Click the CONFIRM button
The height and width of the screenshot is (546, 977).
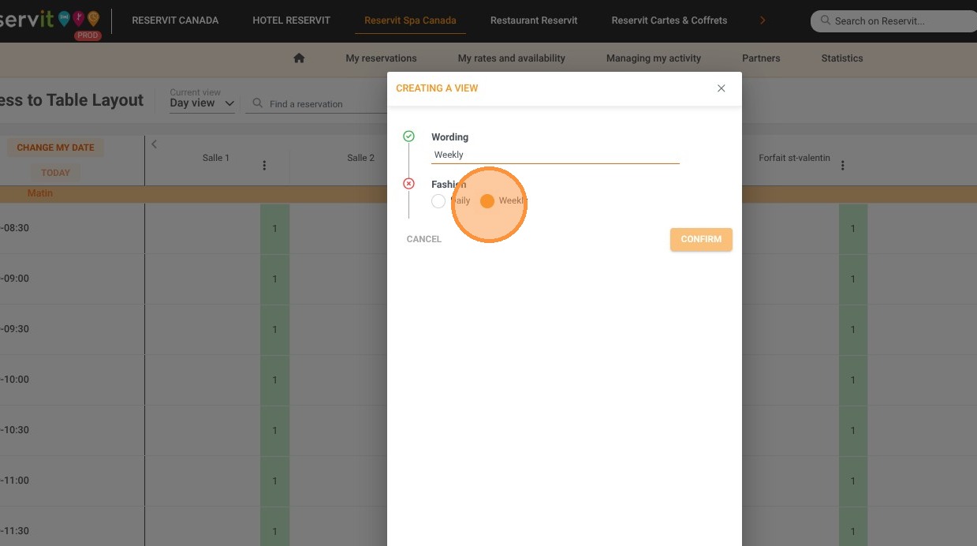point(701,239)
